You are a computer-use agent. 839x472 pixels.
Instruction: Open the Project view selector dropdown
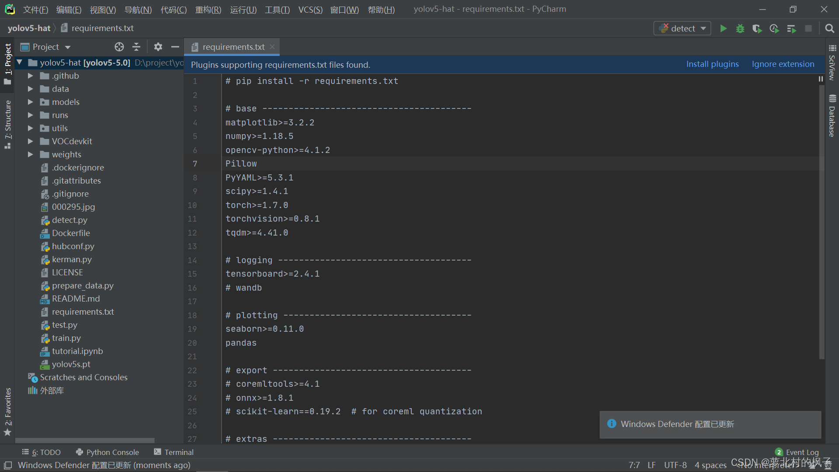(46, 47)
